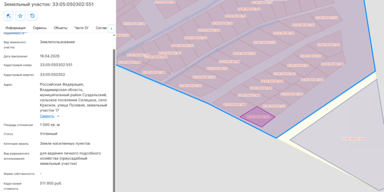The height and width of the screenshot is (192, 384).
Task: Click parcel label 33:05:050302:238
Action: coord(123,35)
